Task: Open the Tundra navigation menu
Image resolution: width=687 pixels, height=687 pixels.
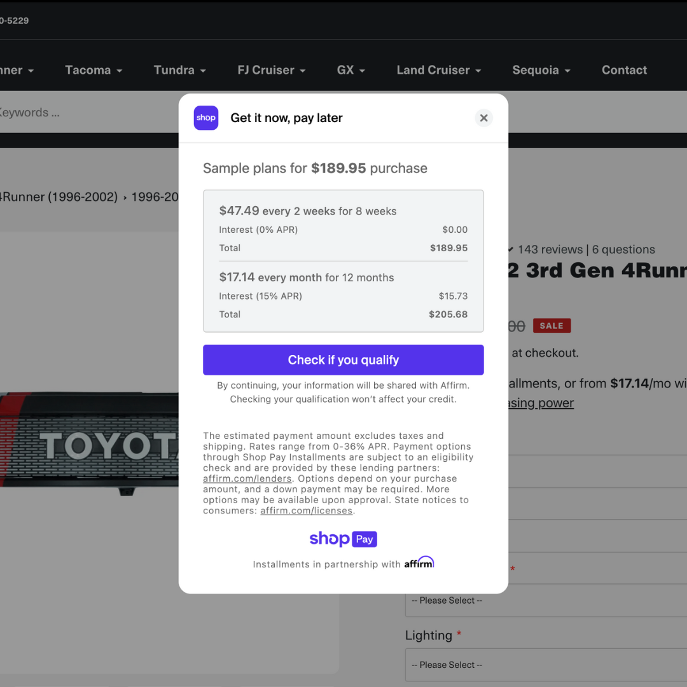Action: 179,70
